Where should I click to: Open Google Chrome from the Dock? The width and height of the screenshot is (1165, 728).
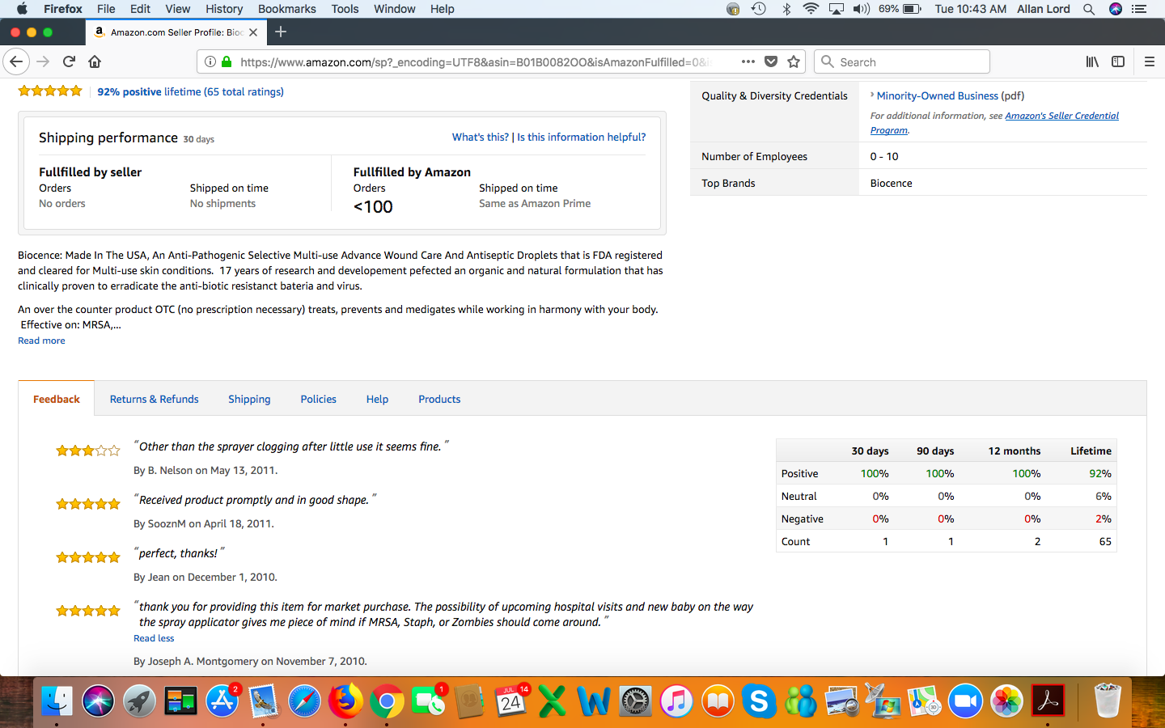pos(387,700)
